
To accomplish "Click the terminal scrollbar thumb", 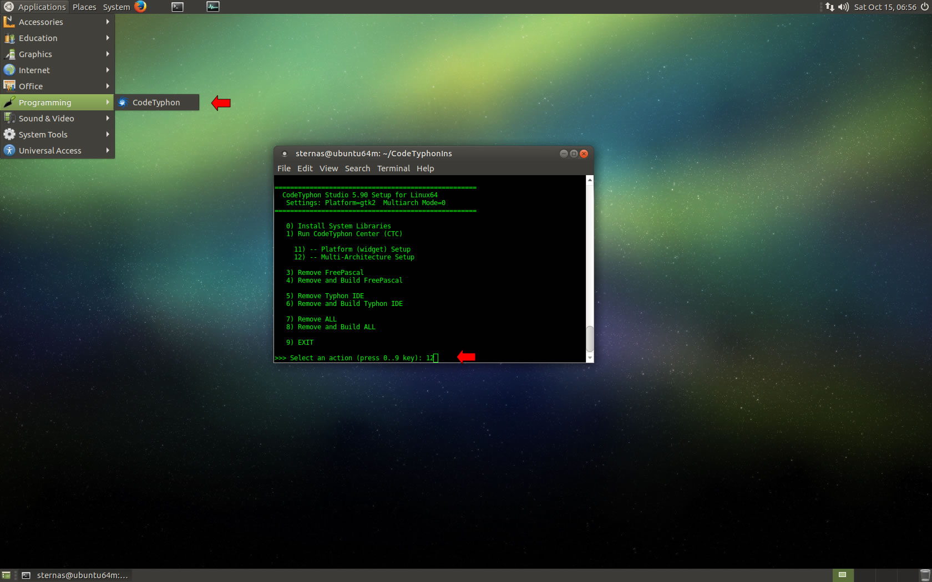I will click(x=590, y=339).
